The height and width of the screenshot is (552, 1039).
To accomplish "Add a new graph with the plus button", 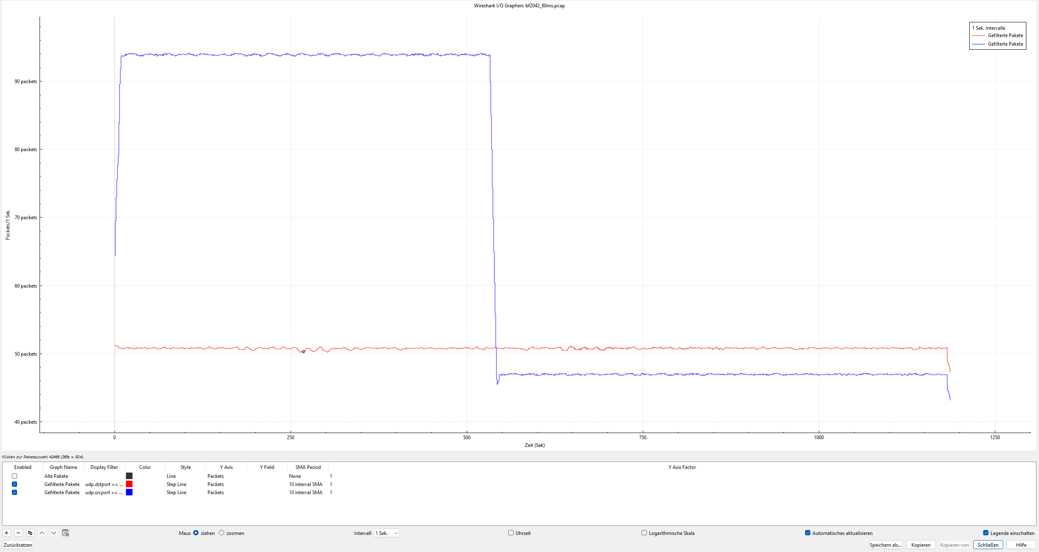I will click(x=7, y=533).
